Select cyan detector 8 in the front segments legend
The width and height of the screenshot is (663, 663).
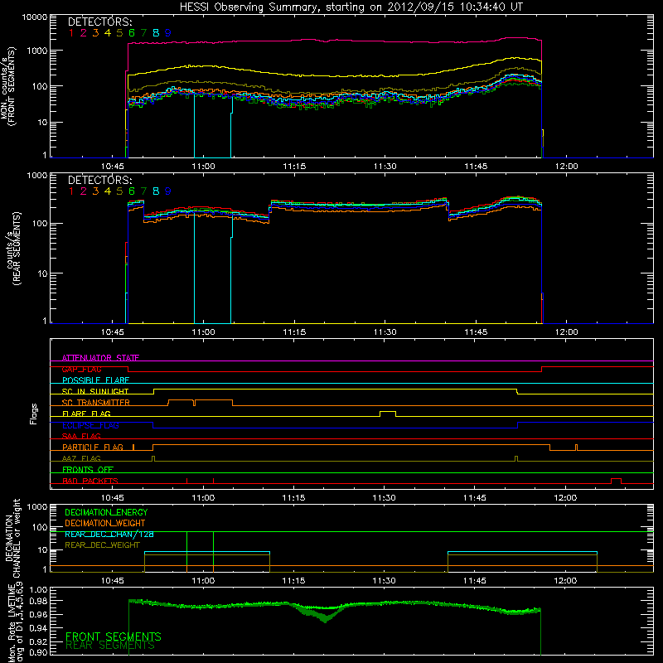[156, 33]
